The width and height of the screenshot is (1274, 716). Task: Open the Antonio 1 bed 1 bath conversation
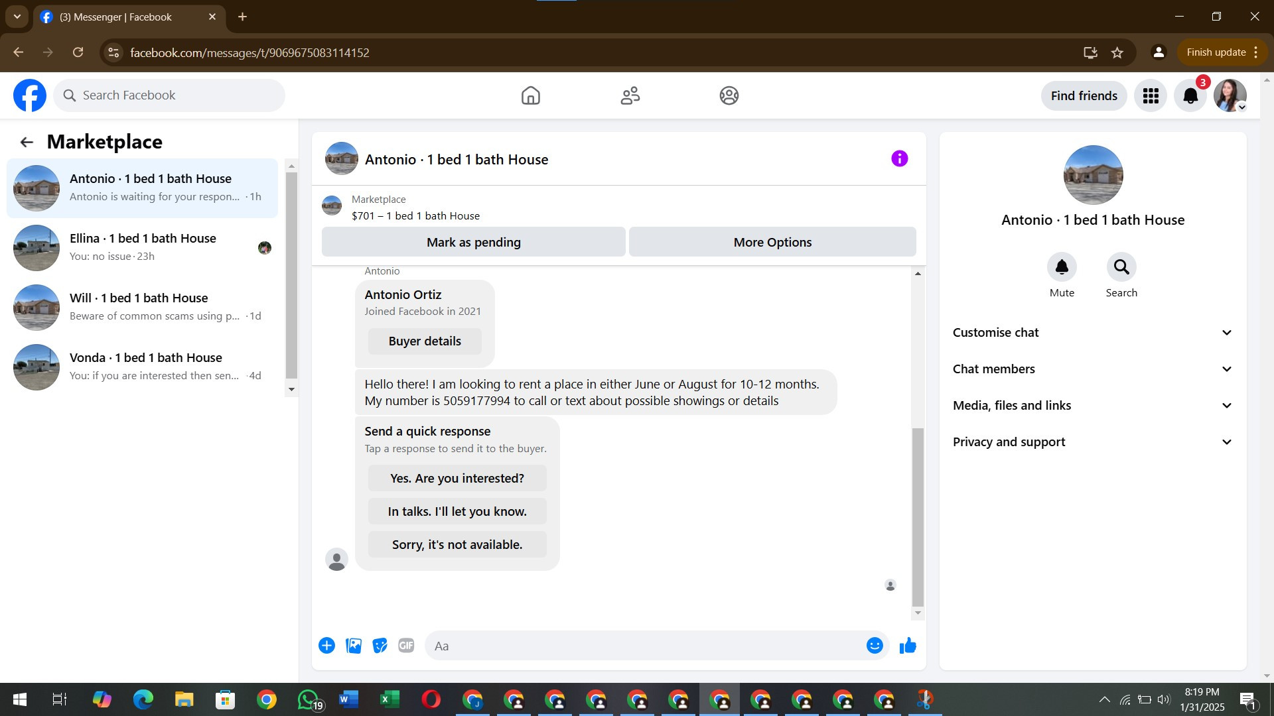(143, 188)
